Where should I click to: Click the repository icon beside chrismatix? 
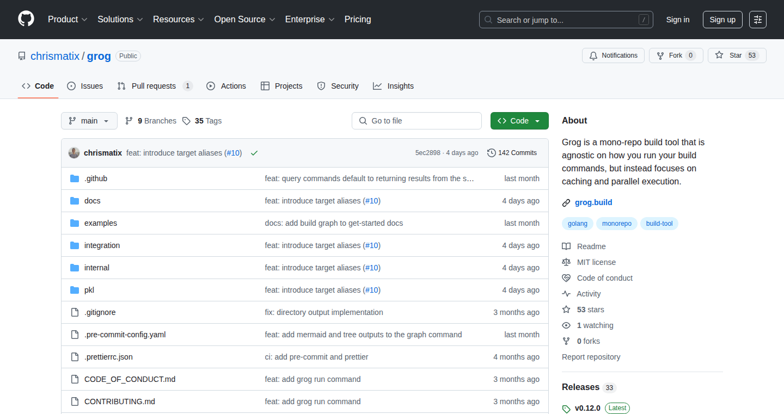(22, 56)
